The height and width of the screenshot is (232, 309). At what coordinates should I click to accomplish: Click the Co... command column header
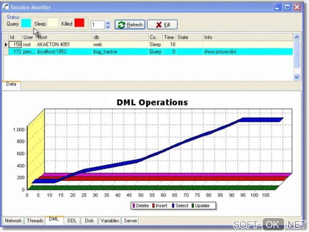click(155, 37)
